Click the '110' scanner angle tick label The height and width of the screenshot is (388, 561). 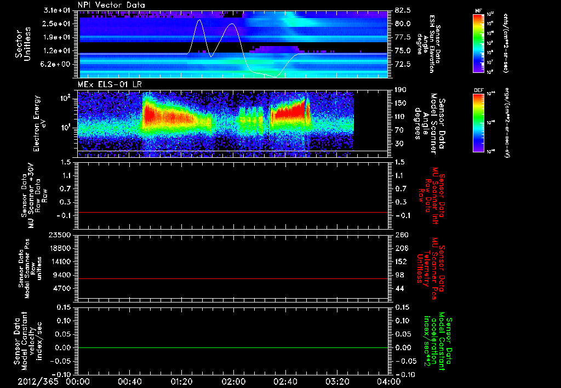pos(400,117)
